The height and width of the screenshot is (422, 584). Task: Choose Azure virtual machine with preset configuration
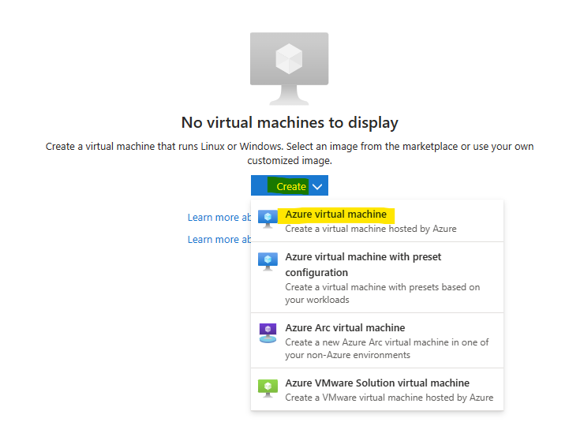(x=377, y=278)
